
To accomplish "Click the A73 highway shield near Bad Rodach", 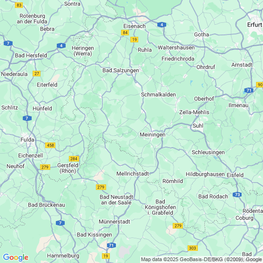I will tap(237, 195).
